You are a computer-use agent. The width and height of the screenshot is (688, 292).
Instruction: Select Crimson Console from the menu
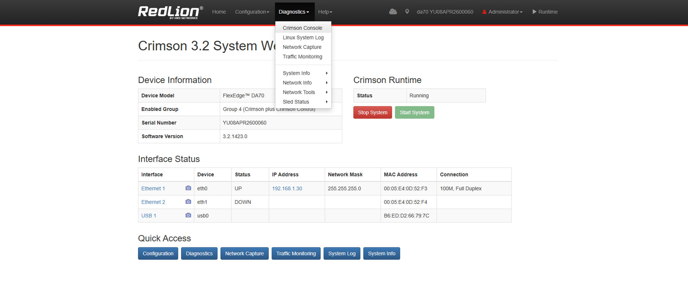(303, 28)
